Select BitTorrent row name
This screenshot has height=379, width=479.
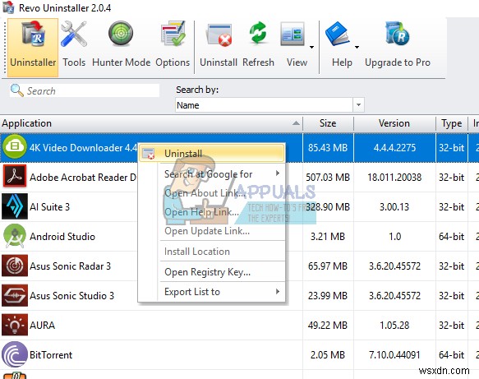tap(51, 355)
